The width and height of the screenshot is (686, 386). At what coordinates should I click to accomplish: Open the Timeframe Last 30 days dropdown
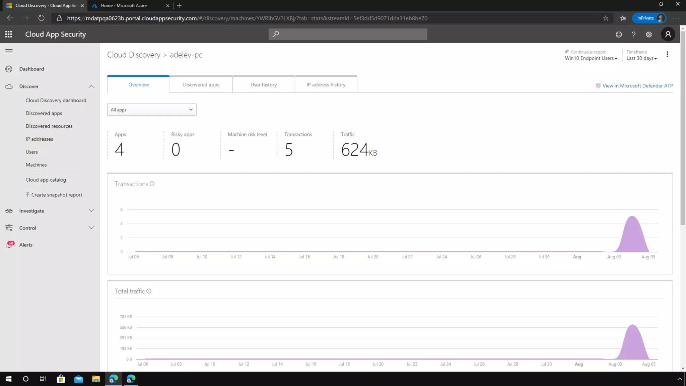tap(641, 58)
